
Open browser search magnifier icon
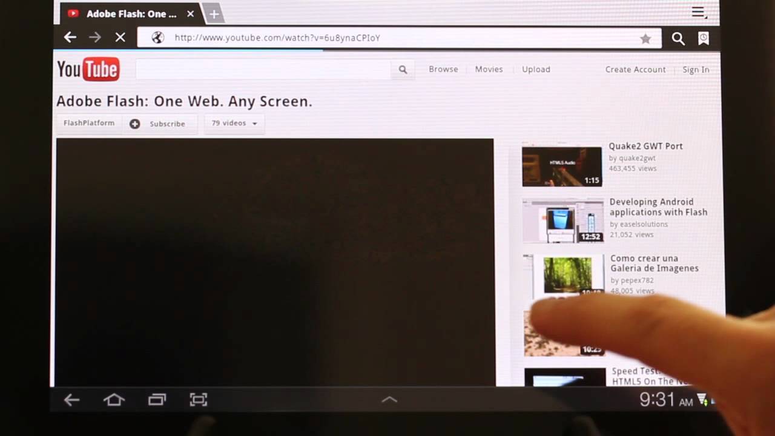click(x=678, y=39)
